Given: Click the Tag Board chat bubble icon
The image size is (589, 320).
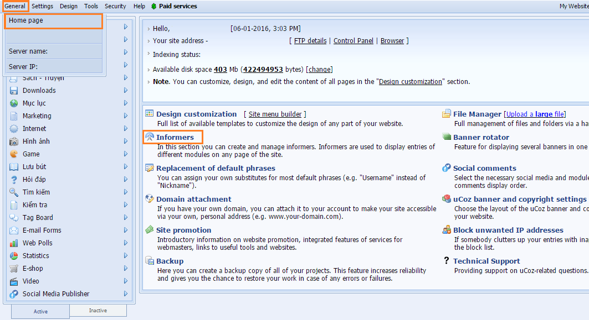Looking at the screenshot, I should [x=14, y=218].
